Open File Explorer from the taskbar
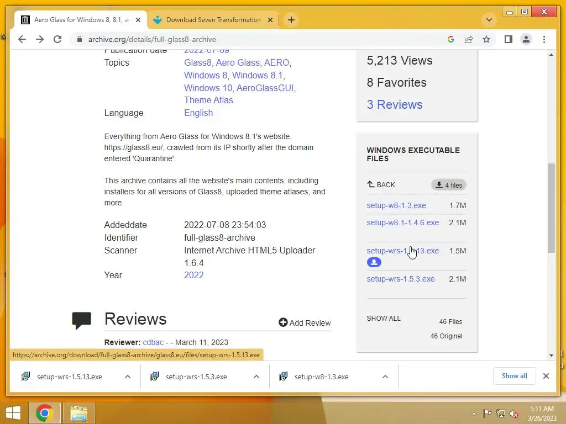The width and height of the screenshot is (566, 424). [x=78, y=413]
